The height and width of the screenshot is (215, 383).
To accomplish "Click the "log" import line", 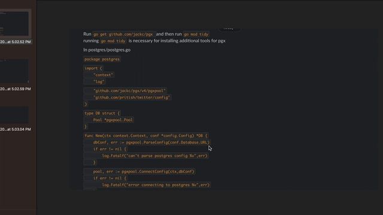I will point(95,82).
